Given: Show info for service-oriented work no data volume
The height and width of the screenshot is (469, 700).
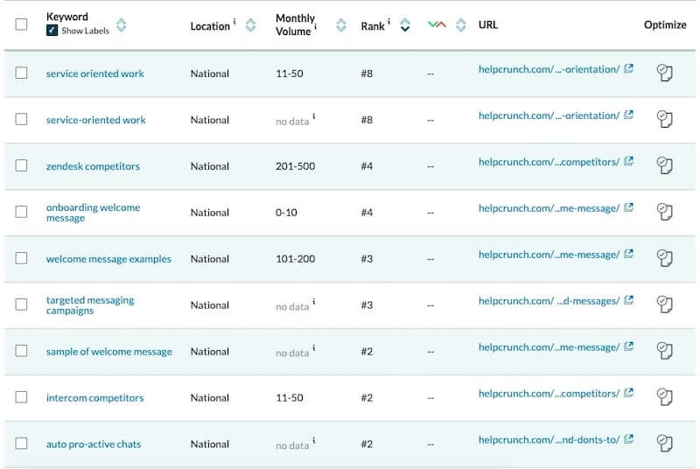Looking at the screenshot, I should click(314, 116).
